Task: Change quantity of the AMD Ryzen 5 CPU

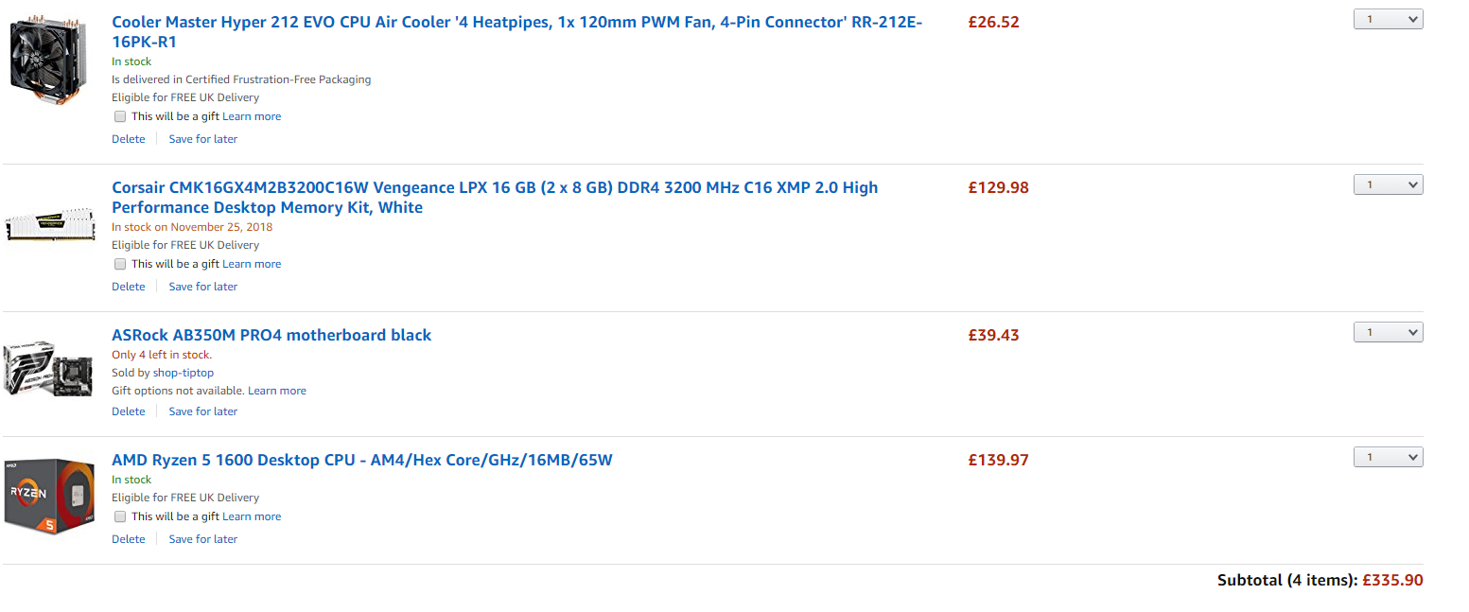Action: (x=1388, y=457)
